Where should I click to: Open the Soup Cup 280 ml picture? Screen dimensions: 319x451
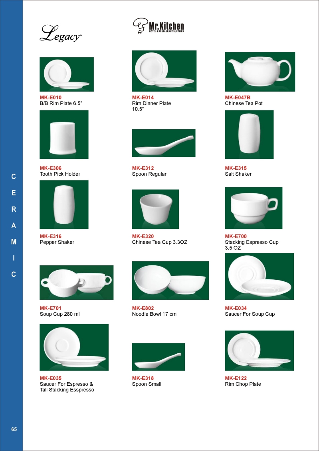click(x=77, y=283)
